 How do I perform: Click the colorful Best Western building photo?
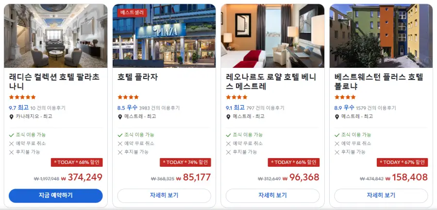[x=381, y=36]
